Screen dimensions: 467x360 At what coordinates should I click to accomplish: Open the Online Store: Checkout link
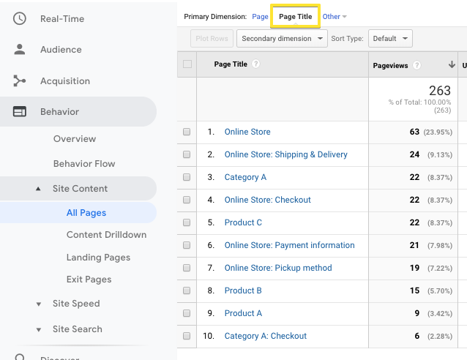[267, 200]
